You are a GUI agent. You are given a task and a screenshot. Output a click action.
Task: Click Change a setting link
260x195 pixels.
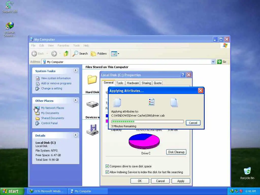pyautogui.click(x=52, y=89)
